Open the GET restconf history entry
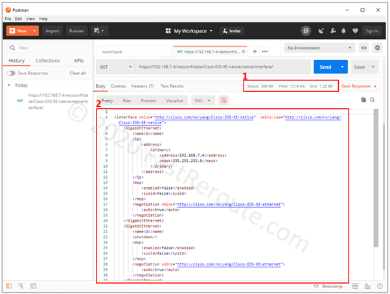 coord(52,101)
